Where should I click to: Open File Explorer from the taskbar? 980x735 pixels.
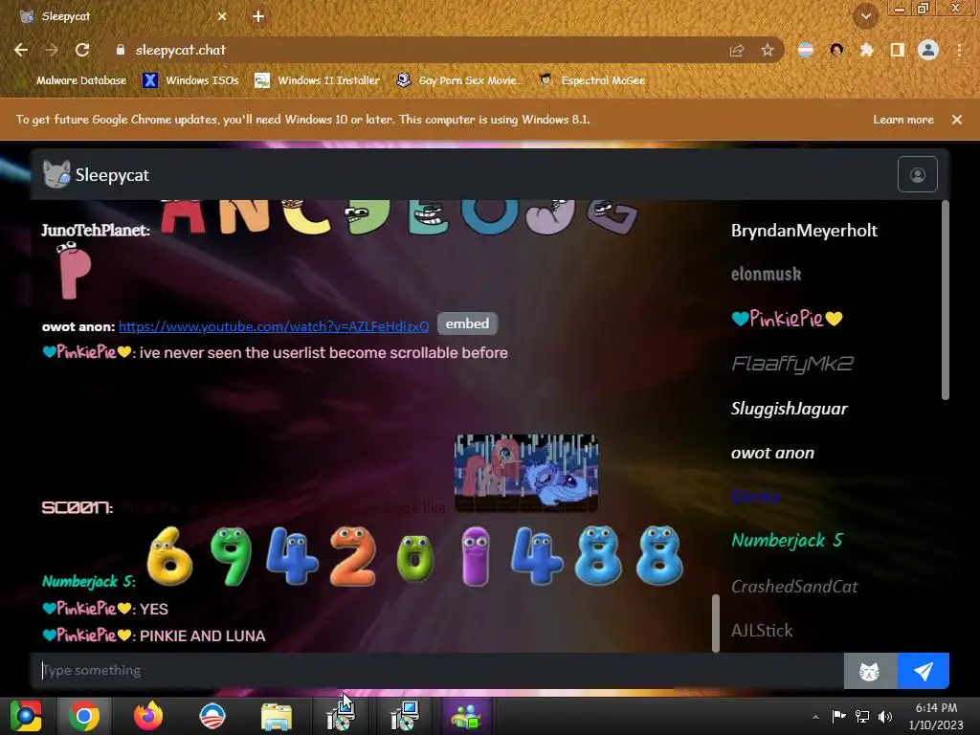[x=277, y=716]
